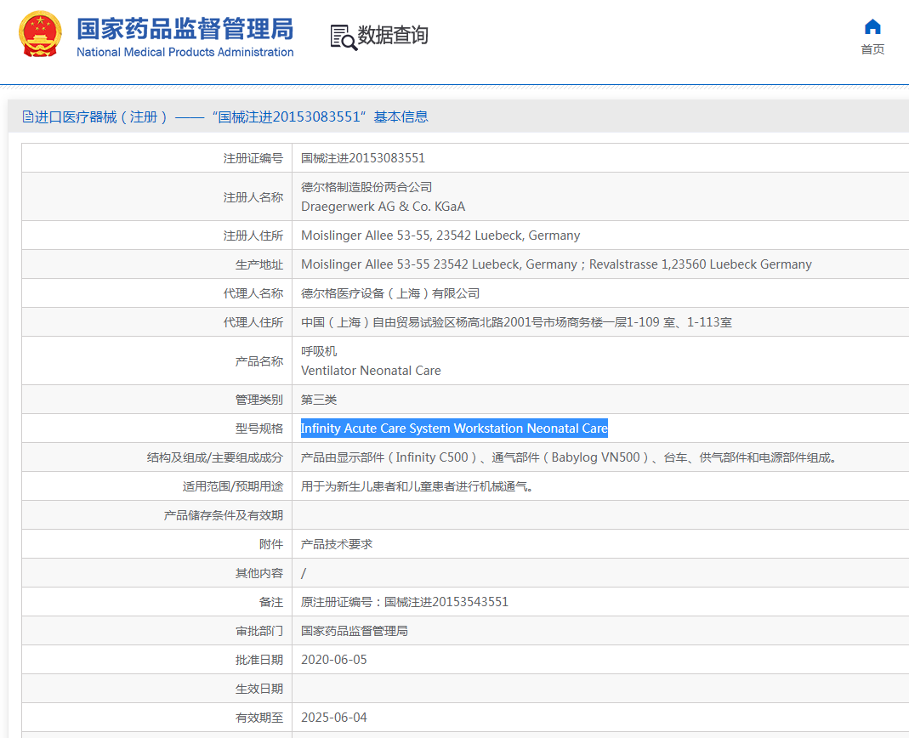Click the product name 呼吸机
Screen dimensions: 909x738
coord(319,351)
